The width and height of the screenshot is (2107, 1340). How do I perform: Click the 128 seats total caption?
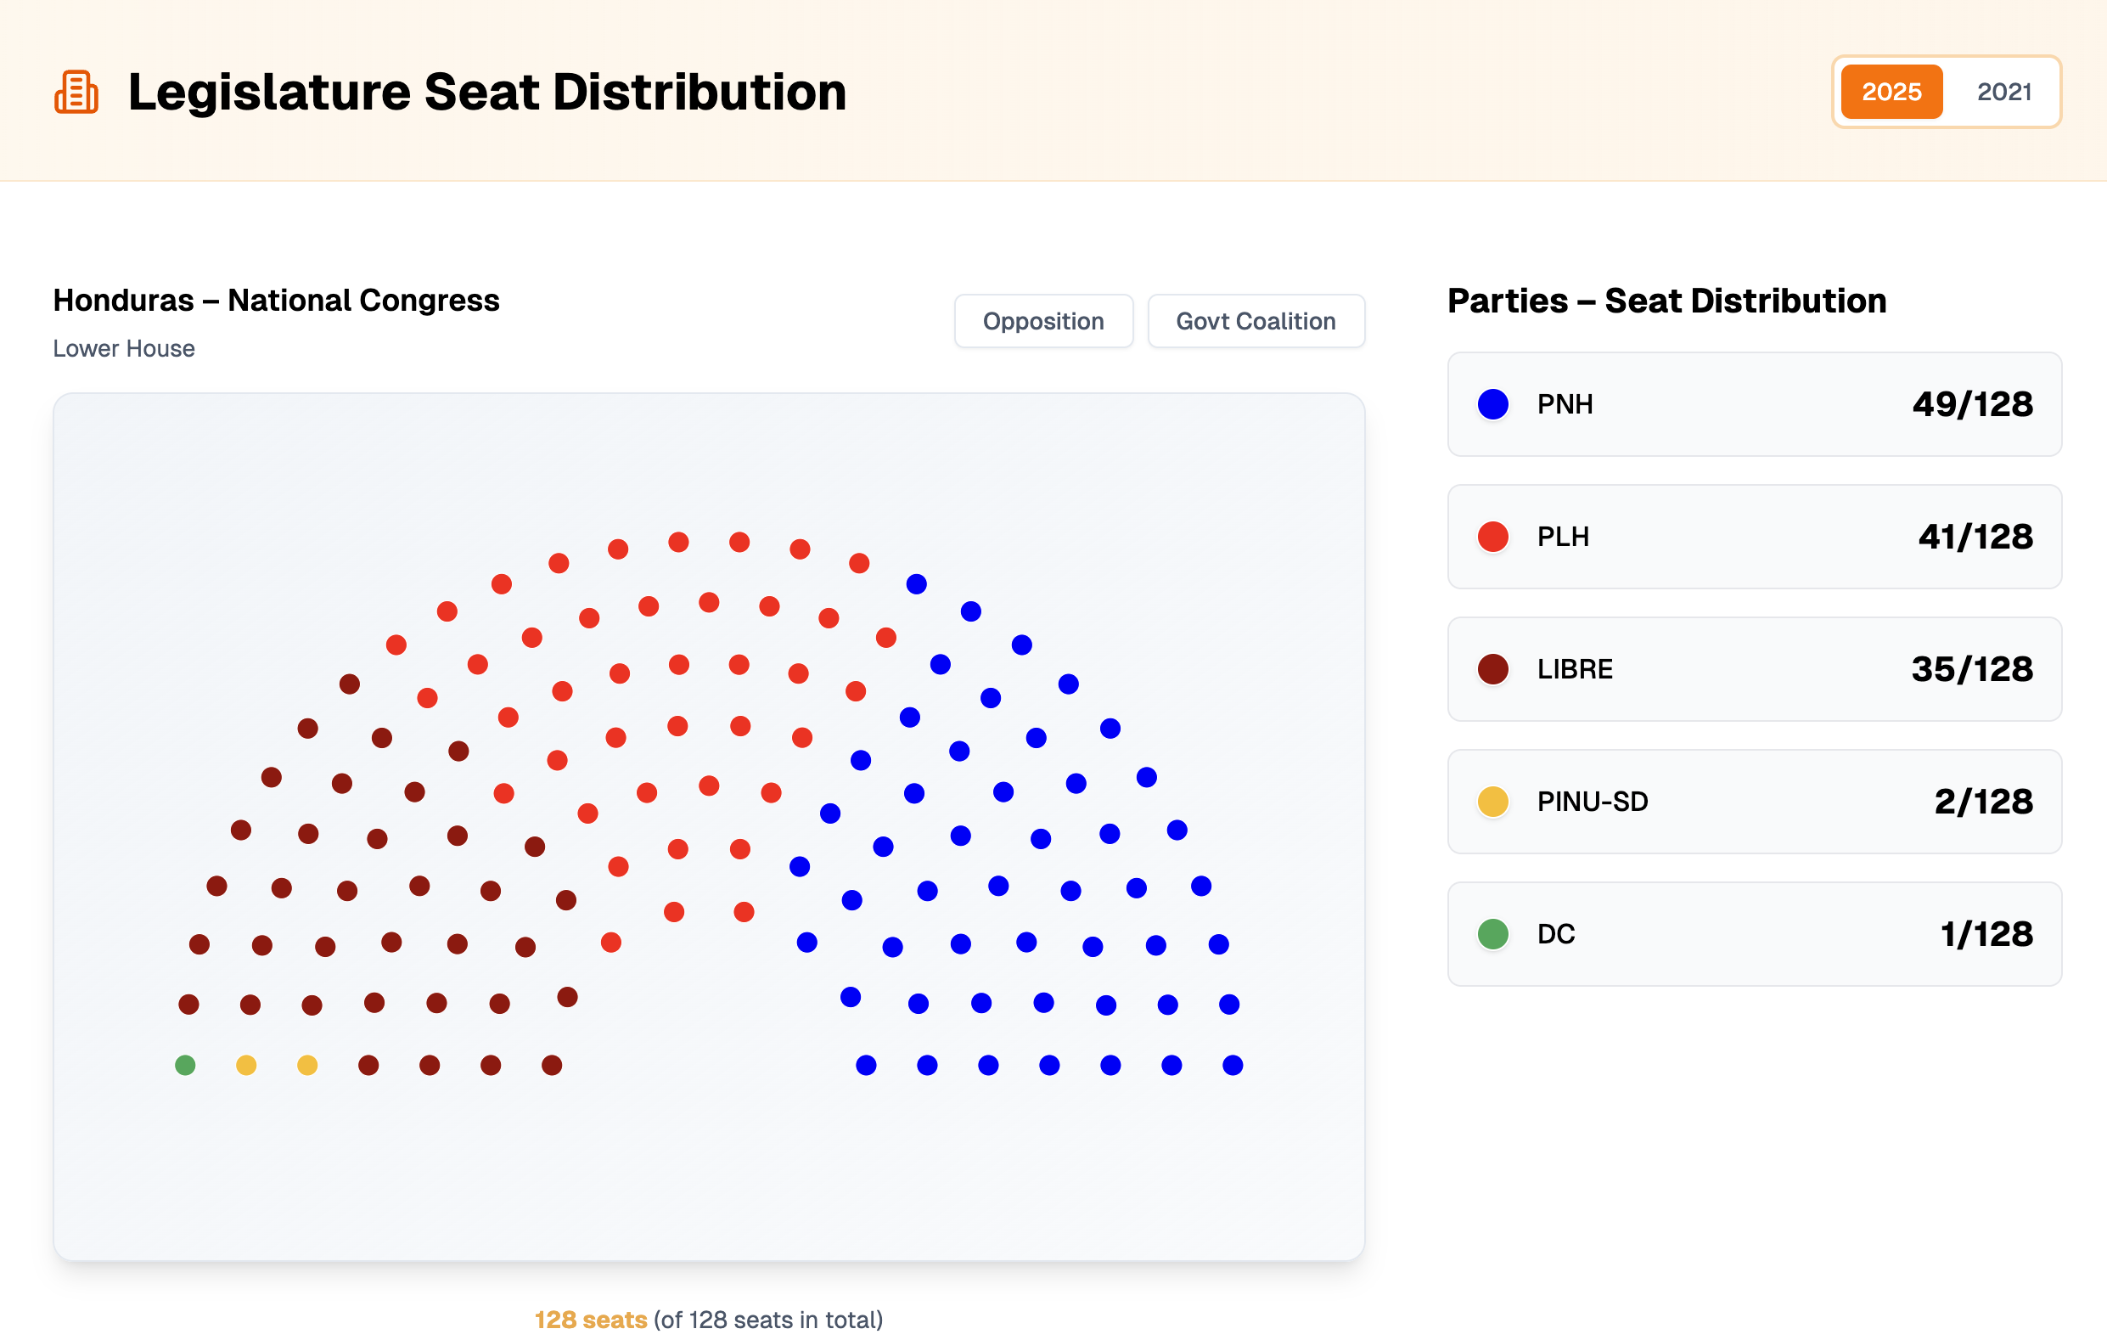[708, 1319]
